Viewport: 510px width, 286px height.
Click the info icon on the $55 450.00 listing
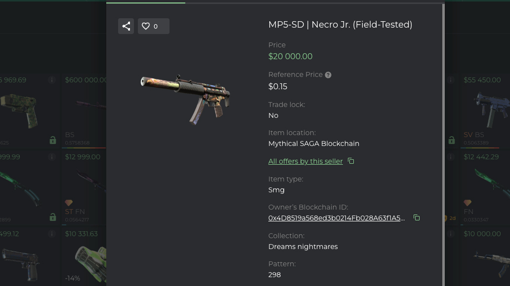[450, 80]
